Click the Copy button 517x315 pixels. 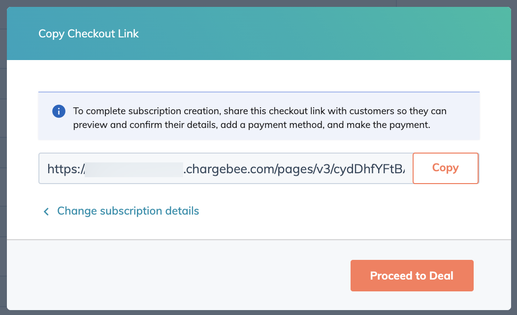coord(445,168)
